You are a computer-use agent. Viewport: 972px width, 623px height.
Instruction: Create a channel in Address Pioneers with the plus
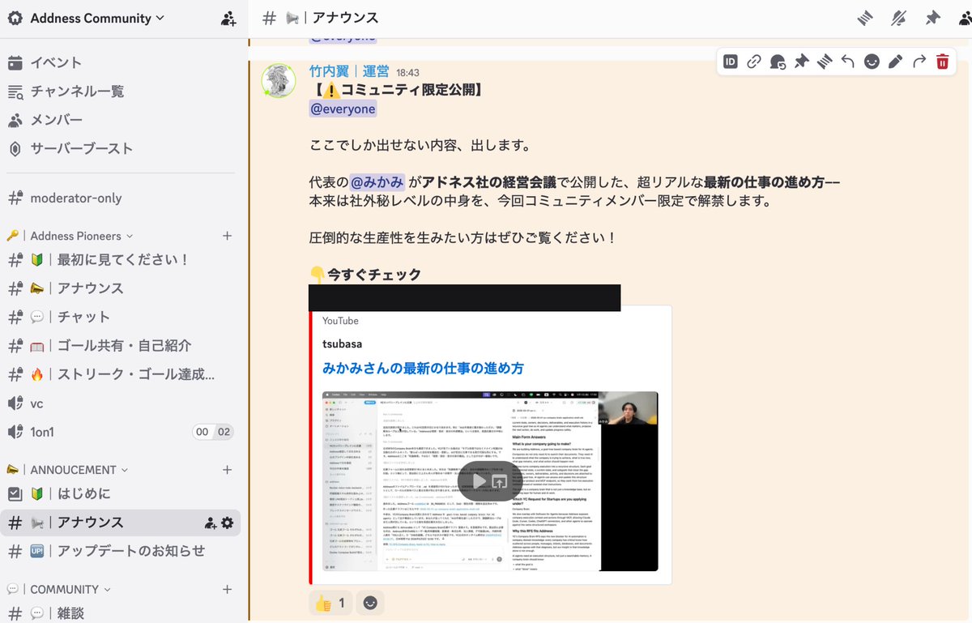click(227, 236)
